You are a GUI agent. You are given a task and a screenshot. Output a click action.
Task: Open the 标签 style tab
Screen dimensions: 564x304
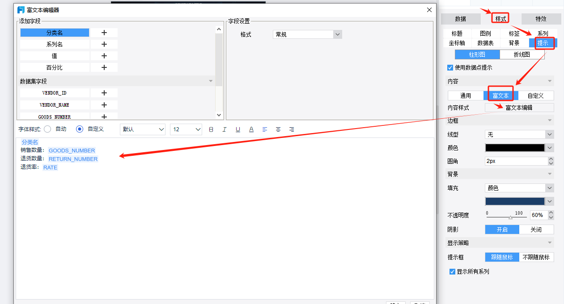point(514,33)
